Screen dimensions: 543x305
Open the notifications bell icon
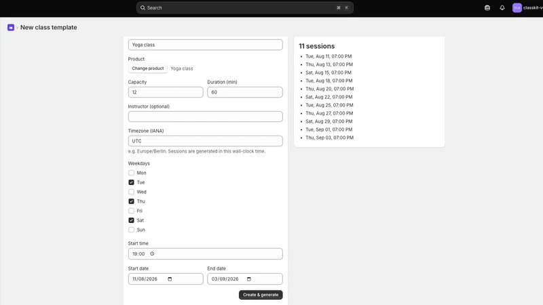[502, 7]
